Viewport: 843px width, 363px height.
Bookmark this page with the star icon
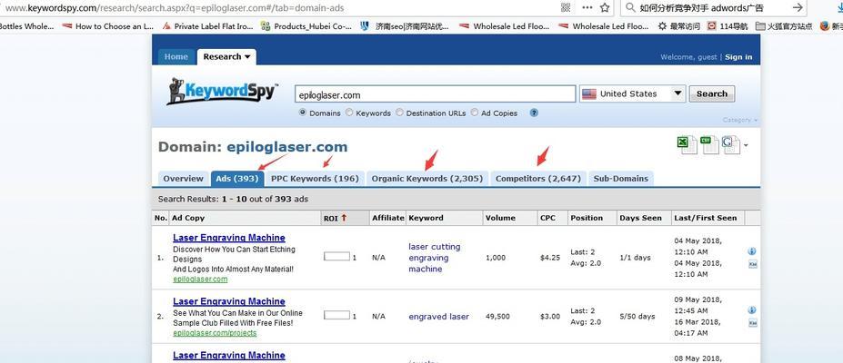click(x=605, y=7)
